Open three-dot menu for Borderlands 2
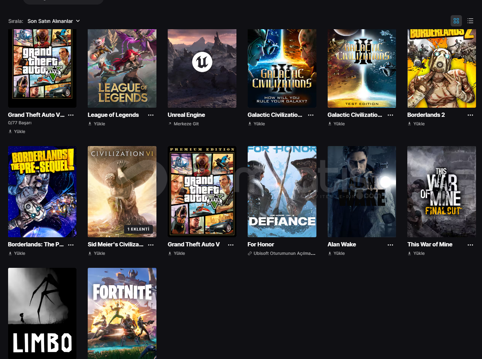 pyautogui.click(x=470, y=115)
